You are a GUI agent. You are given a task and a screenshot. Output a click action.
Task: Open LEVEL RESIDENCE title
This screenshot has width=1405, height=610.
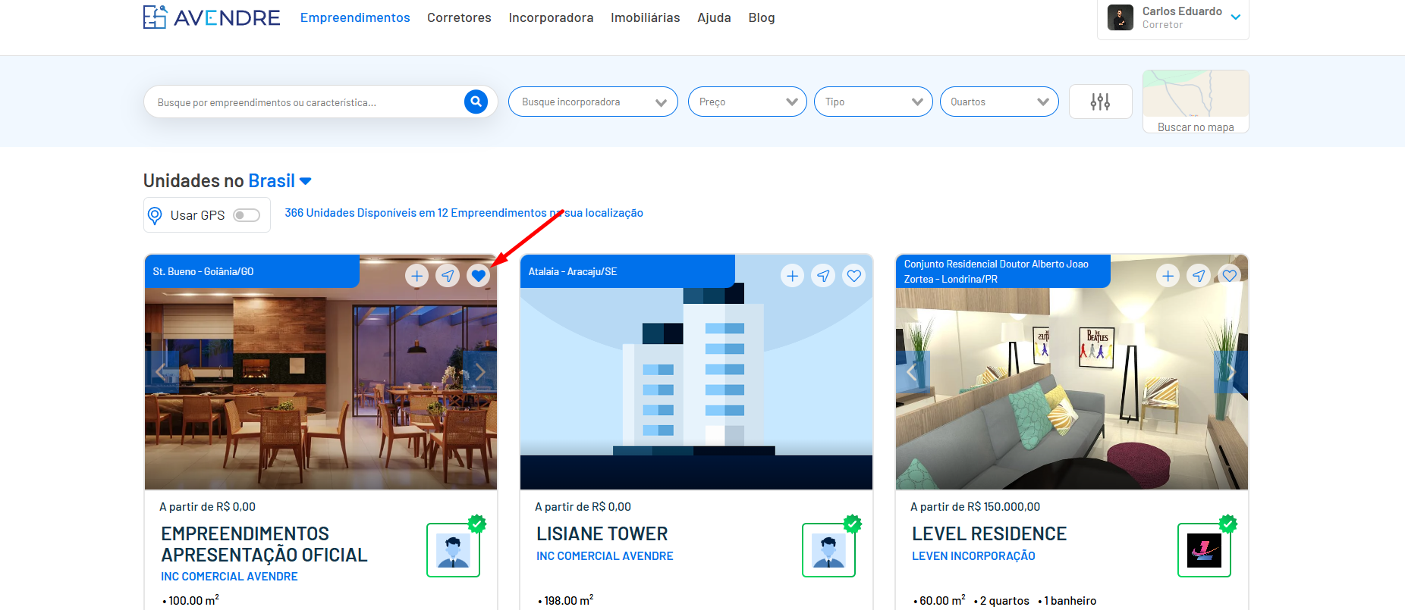(989, 534)
